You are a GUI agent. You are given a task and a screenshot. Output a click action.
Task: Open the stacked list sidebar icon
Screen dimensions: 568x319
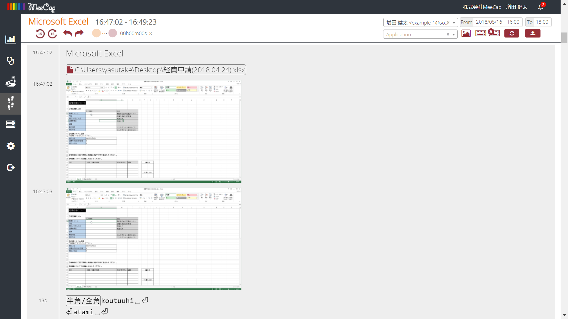coord(11,124)
